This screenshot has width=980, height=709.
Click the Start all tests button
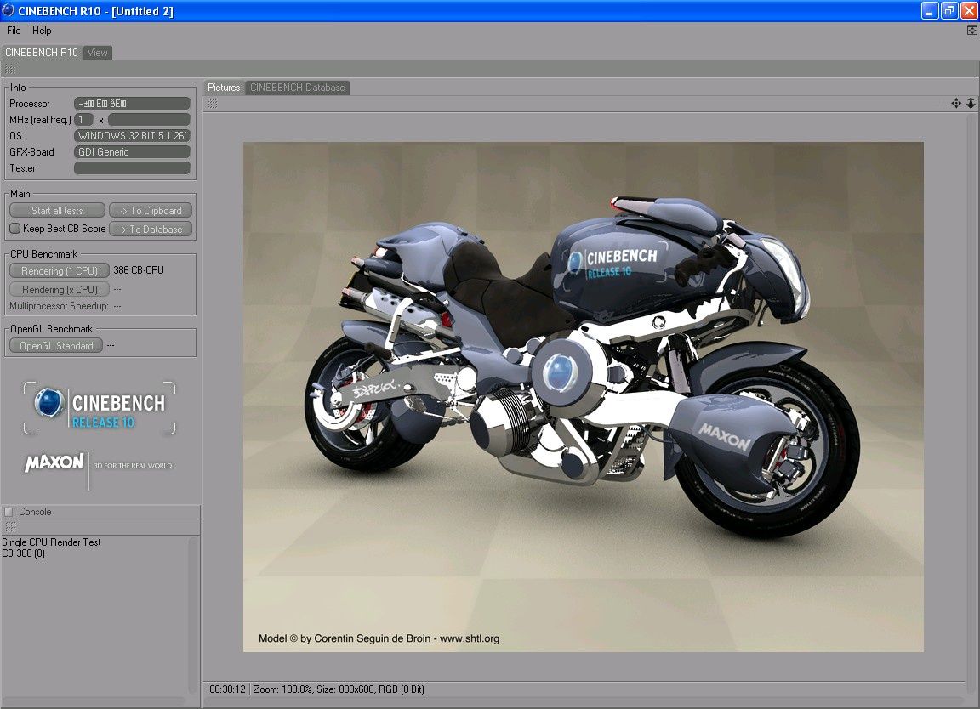click(x=57, y=211)
